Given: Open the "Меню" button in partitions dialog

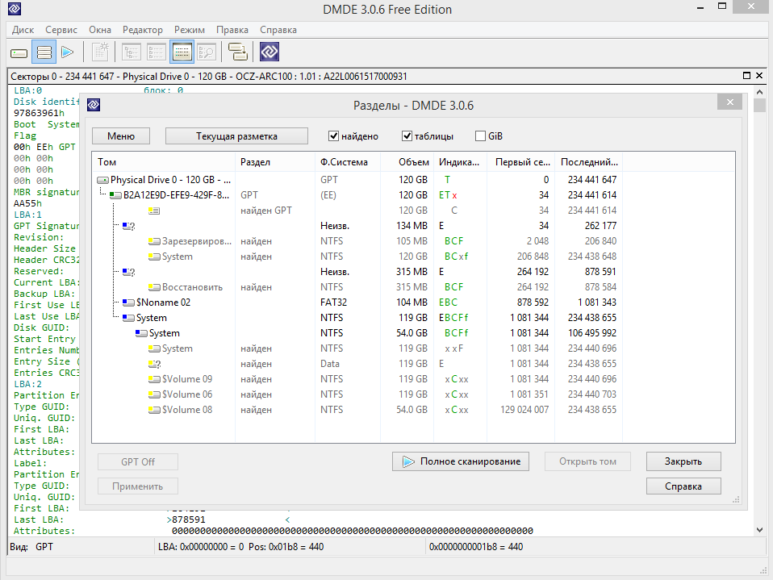Looking at the screenshot, I should 121,136.
